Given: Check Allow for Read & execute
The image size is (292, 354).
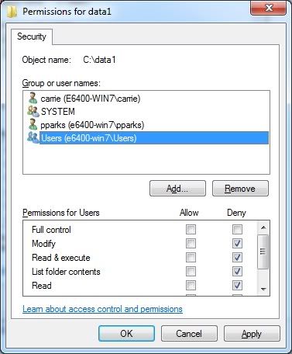Looking at the screenshot, I should coord(191,258).
